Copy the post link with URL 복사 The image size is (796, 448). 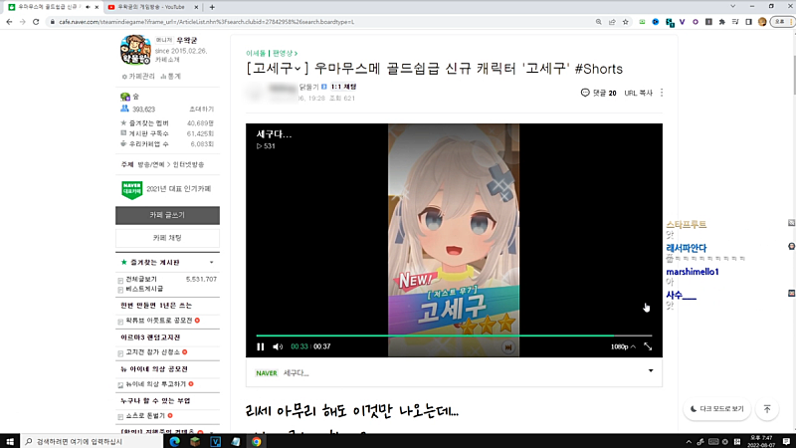[638, 93]
